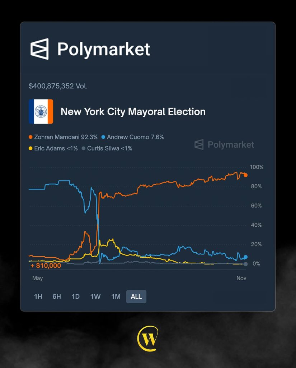
Task: Click the gray end dot of Sliwa line
Action: [245, 264]
